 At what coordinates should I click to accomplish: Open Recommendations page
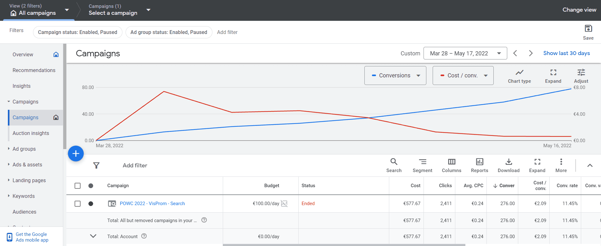pos(34,70)
